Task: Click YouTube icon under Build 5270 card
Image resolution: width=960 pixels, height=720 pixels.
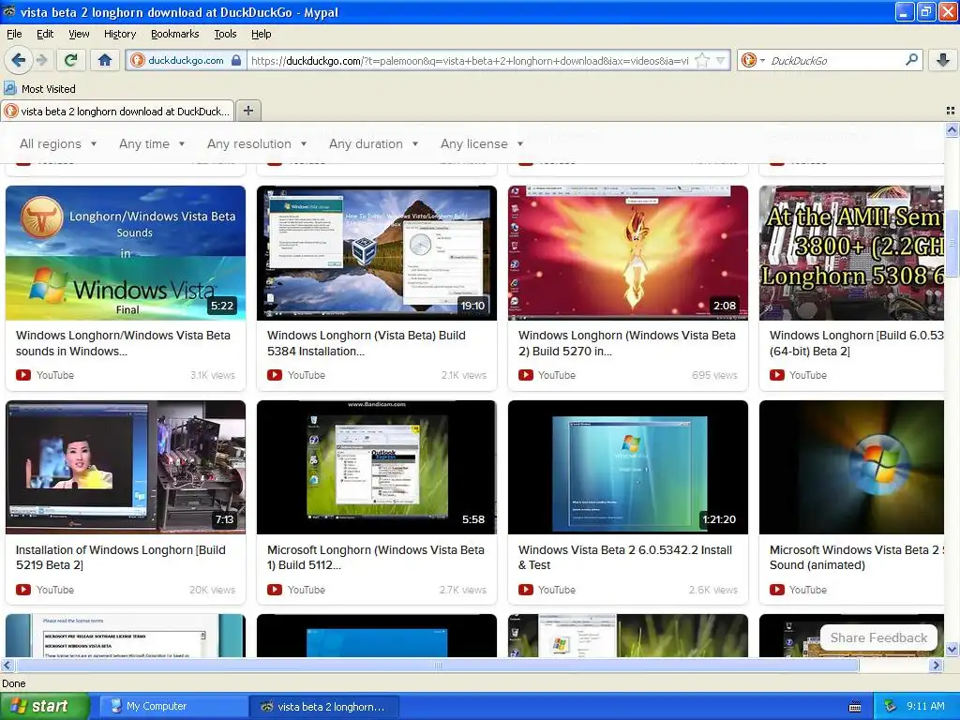Action: point(525,375)
